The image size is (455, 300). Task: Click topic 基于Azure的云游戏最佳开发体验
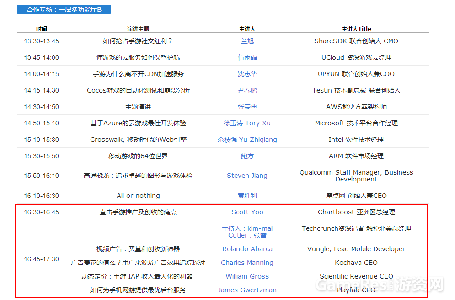[138, 123]
